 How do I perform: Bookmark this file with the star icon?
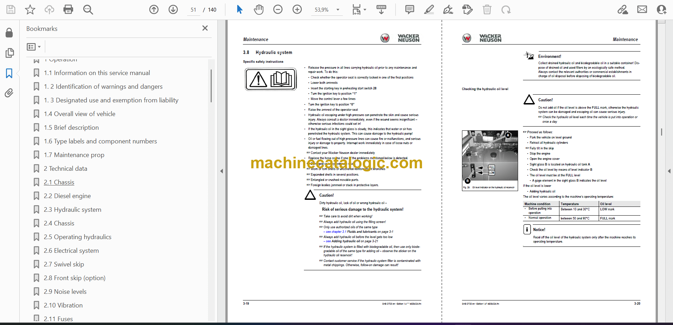(30, 9)
